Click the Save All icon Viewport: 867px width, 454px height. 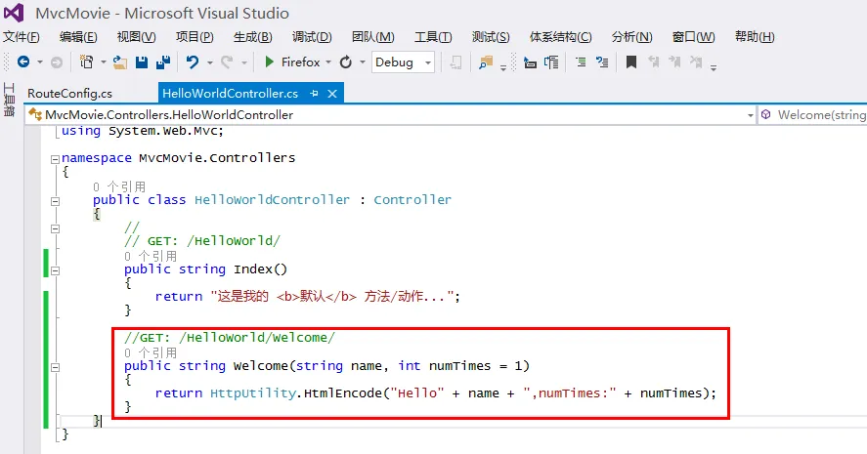162,62
